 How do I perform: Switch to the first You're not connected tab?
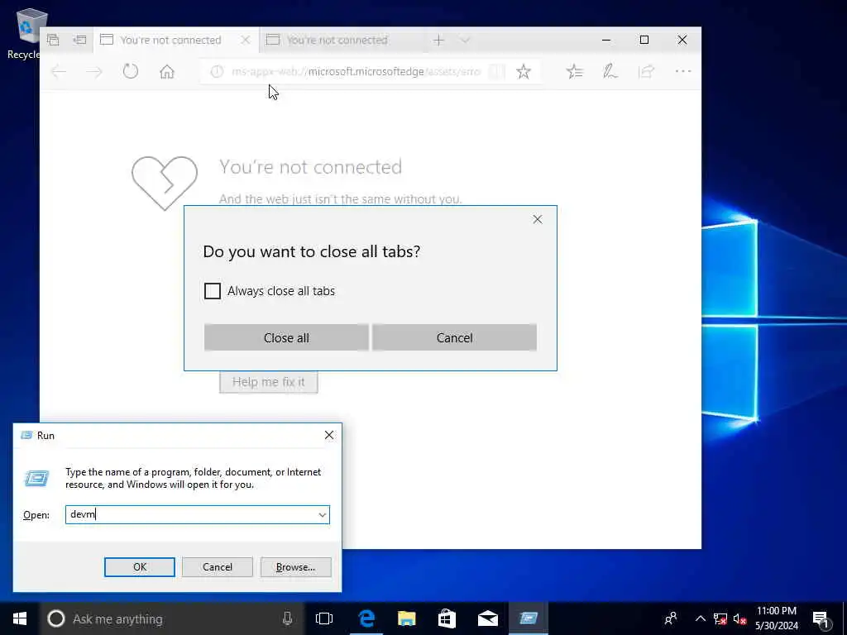pyautogui.click(x=170, y=40)
